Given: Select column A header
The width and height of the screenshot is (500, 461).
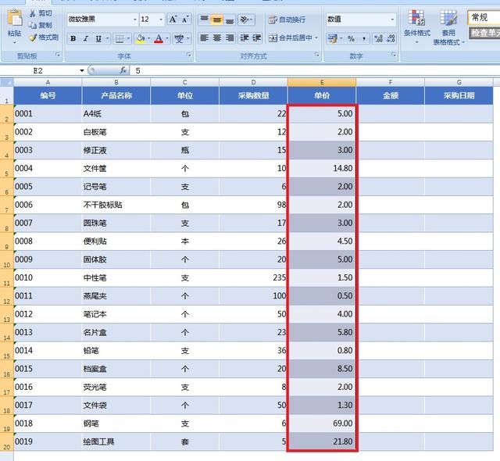Looking at the screenshot, I should (48, 82).
